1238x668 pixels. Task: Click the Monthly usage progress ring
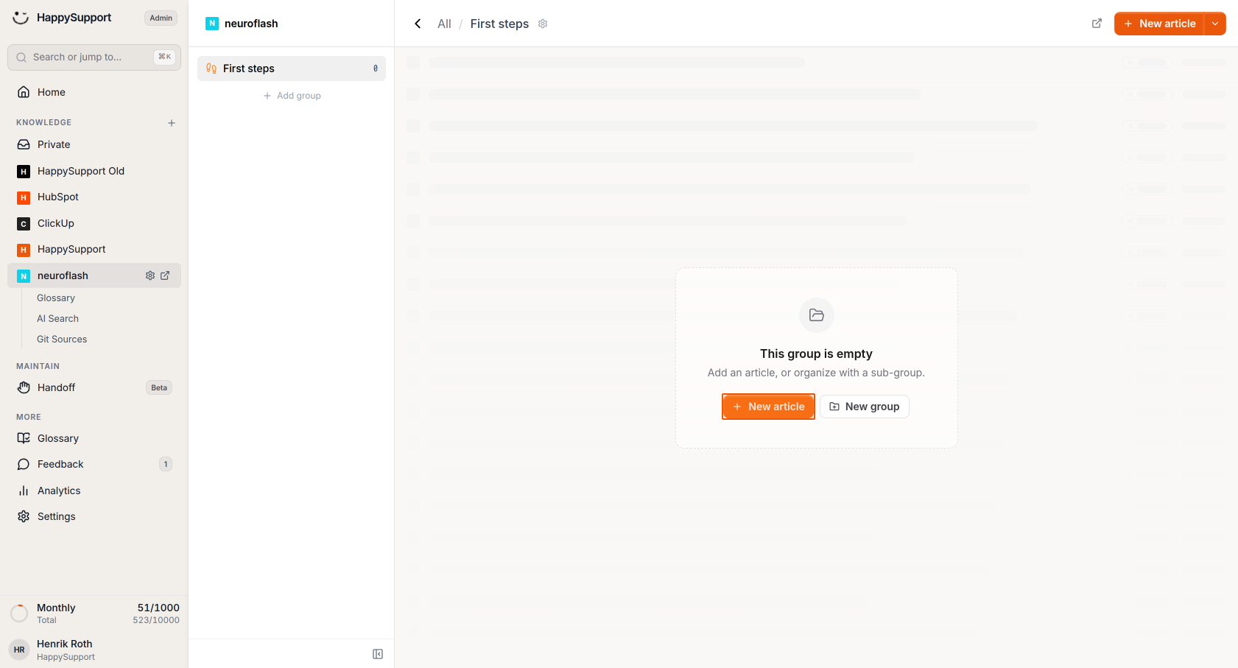click(19, 613)
